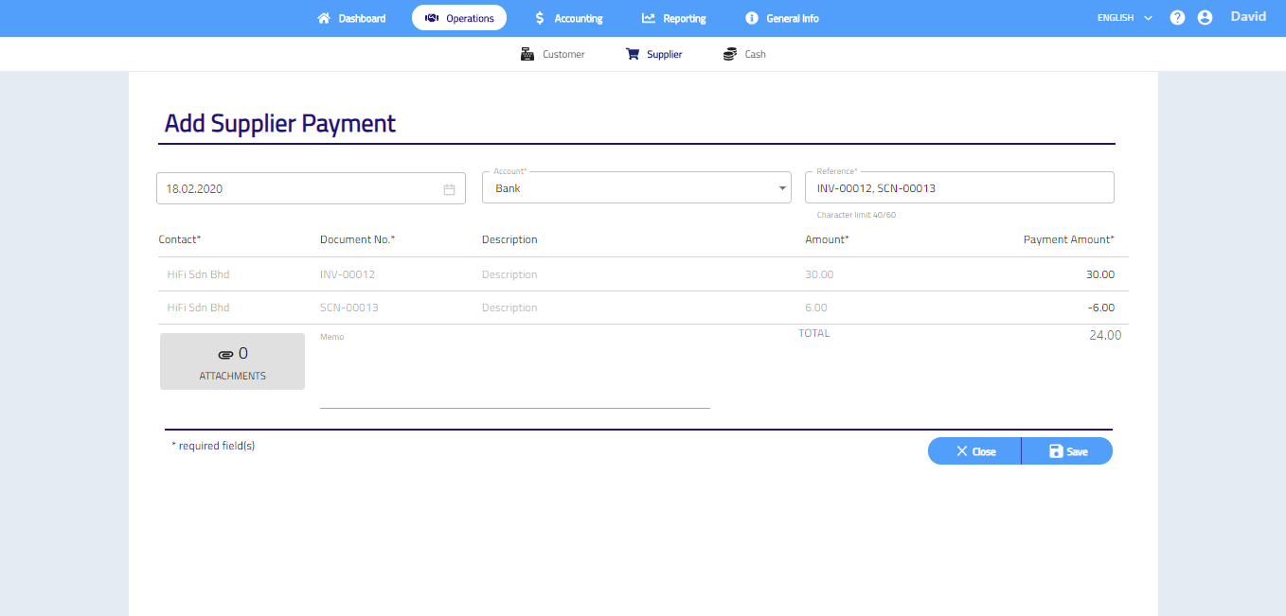Image resolution: width=1286 pixels, height=616 pixels.
Task: Click the Customer cash register icon
Action: click(x=527, y=54)
